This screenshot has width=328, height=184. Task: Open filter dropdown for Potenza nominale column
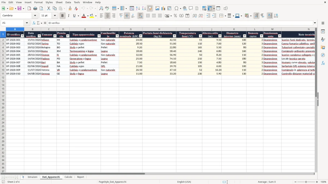140,36
